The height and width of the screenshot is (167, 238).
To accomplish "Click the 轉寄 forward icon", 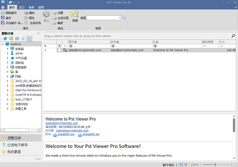I will click(55, 23).
